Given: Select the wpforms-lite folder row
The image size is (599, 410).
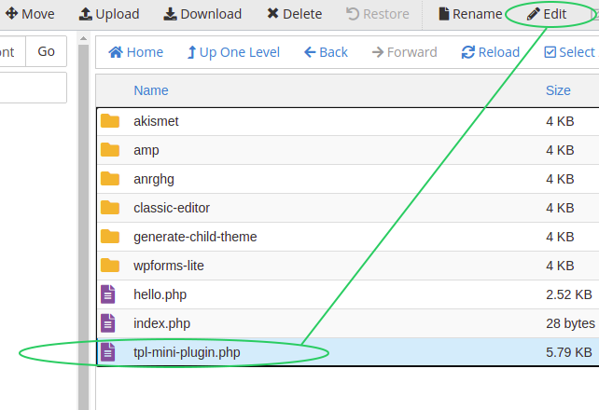Looking at the screenshot, I should (348, 266).
